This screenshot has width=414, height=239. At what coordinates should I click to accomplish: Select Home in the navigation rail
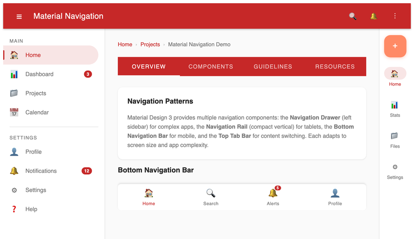click(395, 77)
